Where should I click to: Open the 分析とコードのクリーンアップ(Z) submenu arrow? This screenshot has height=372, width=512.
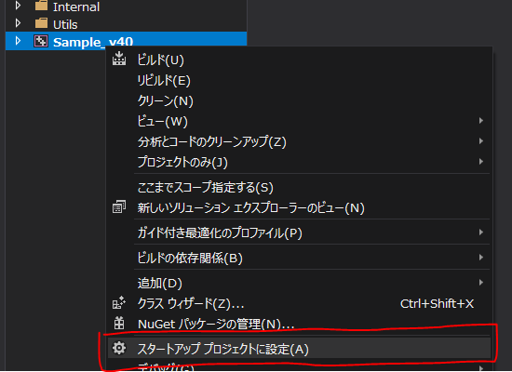(481, 141)
